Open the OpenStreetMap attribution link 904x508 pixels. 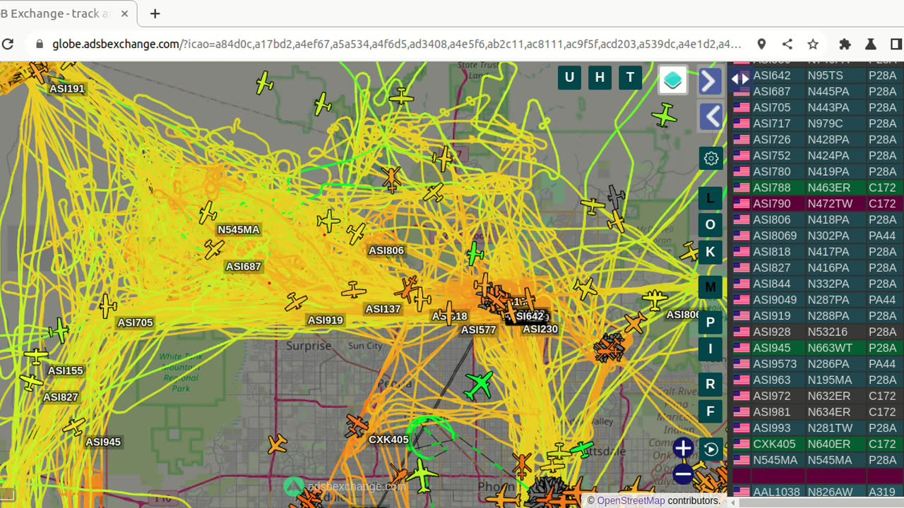point(631,500)
